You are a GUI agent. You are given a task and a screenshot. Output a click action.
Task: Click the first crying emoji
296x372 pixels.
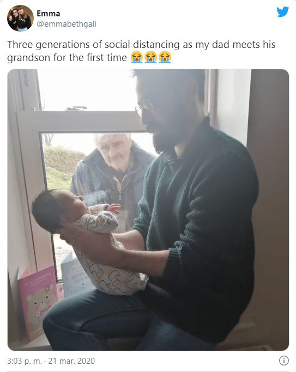(x=137, y=57)
